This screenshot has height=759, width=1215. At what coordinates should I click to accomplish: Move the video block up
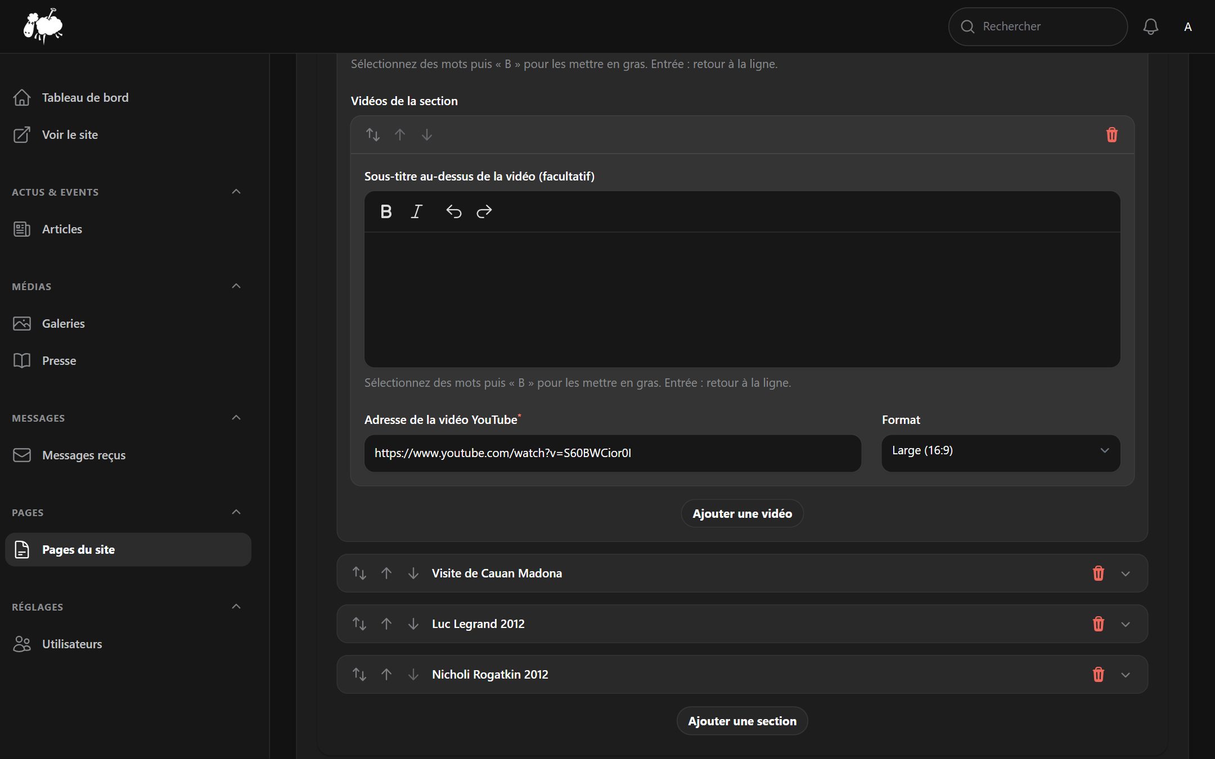click(400, 134)
